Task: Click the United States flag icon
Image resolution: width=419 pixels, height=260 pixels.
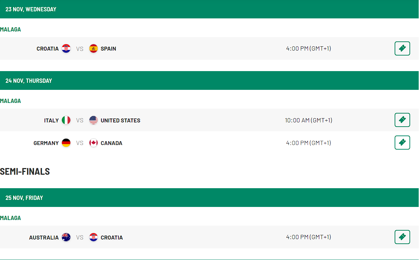Action: tap(93, 120)
